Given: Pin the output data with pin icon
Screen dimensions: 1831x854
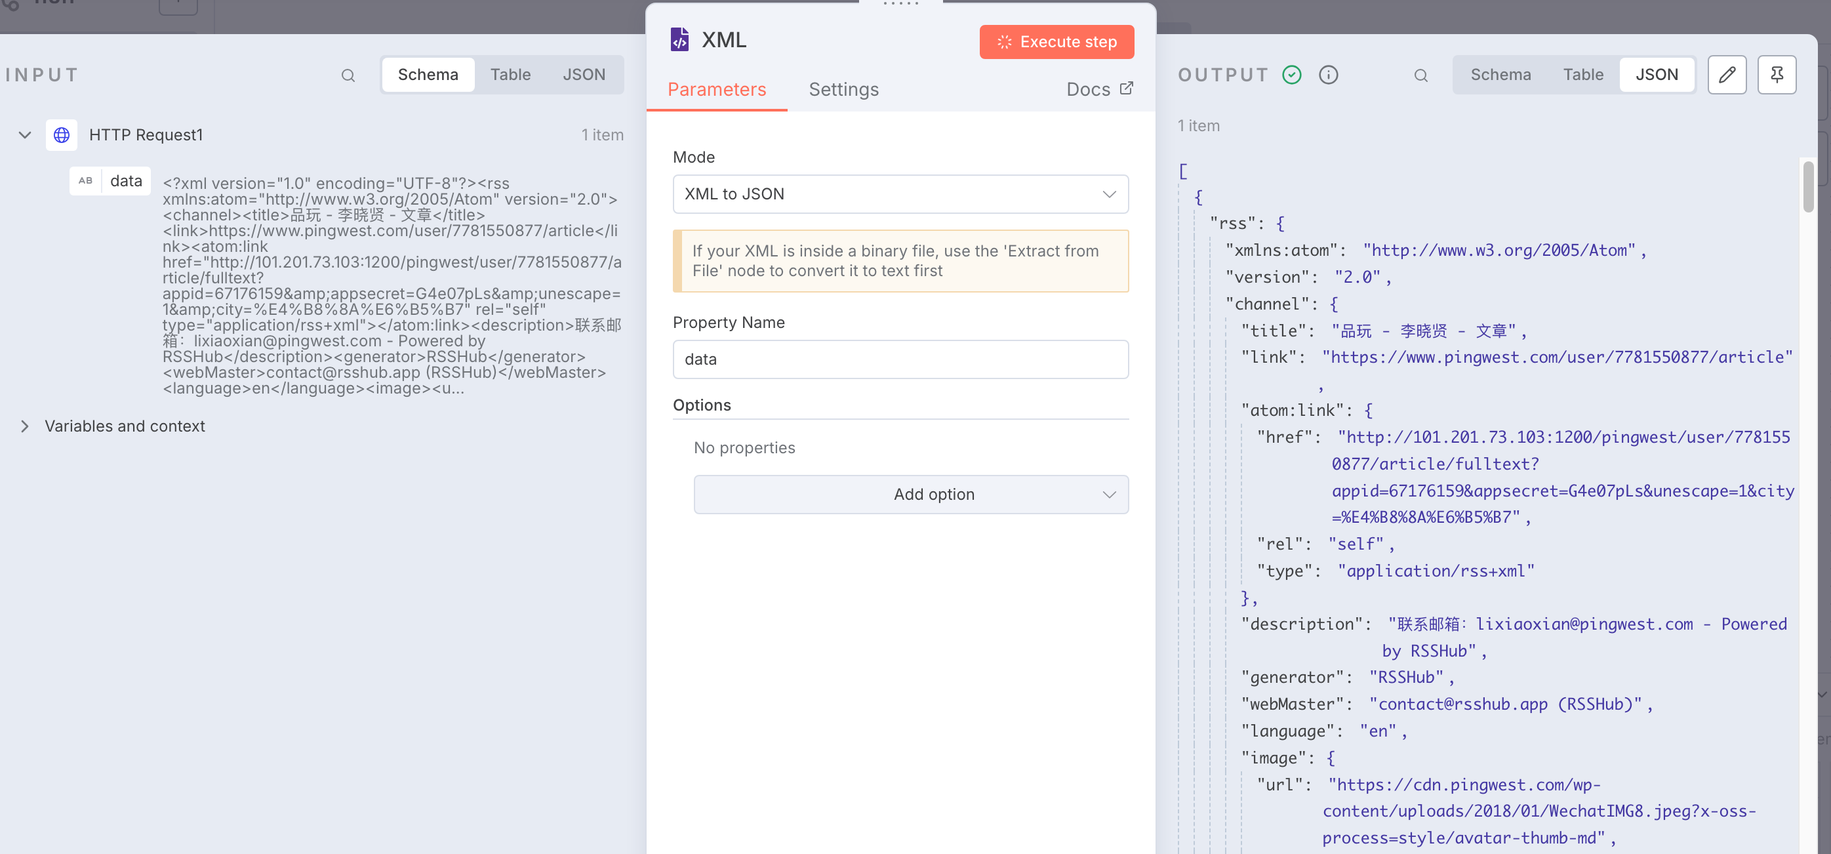Looking at the screenshot, I should point(1777,75).
